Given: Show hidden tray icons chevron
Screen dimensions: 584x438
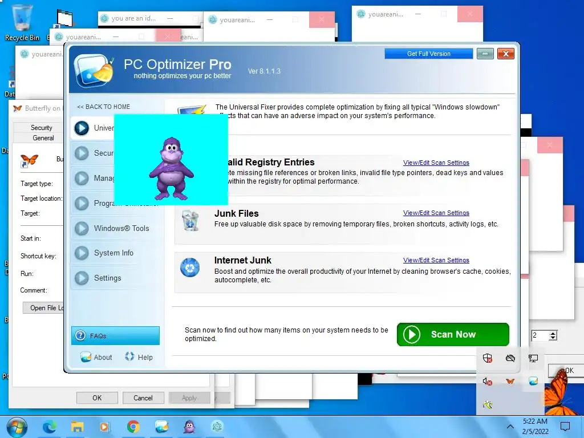Looking at the screenshot, I should point(510,427).
